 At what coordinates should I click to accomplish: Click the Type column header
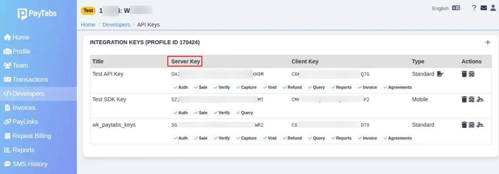pos(418,61)
